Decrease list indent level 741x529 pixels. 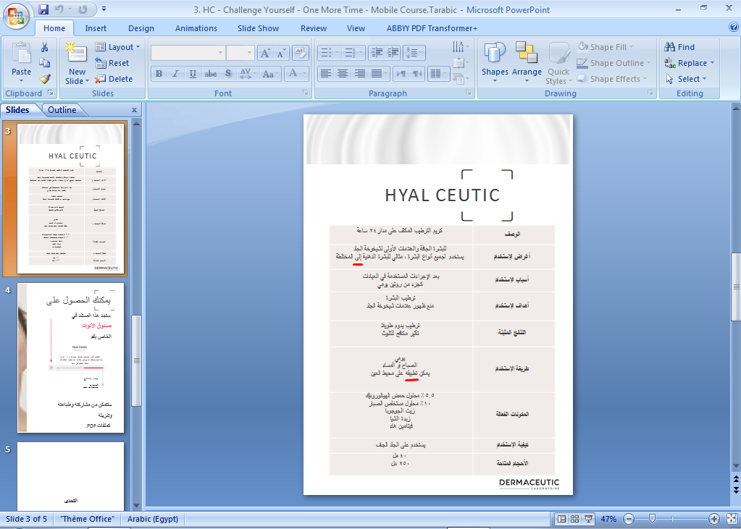377,52
